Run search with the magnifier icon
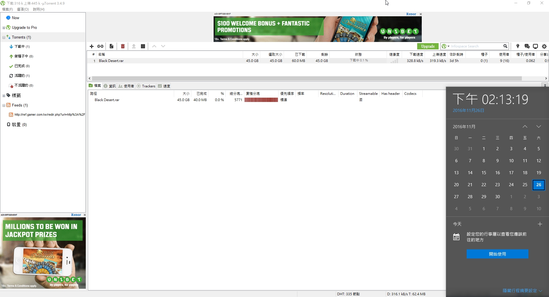 pos(505,46)
